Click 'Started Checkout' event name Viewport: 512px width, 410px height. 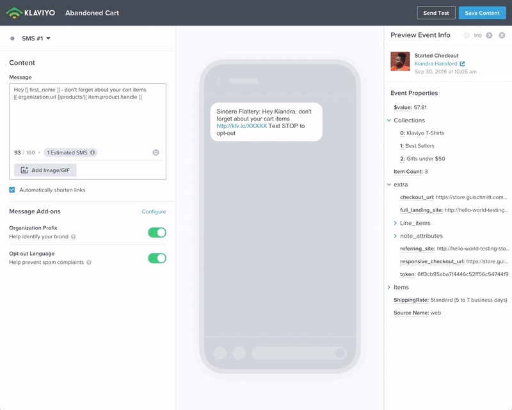[436, 56]
